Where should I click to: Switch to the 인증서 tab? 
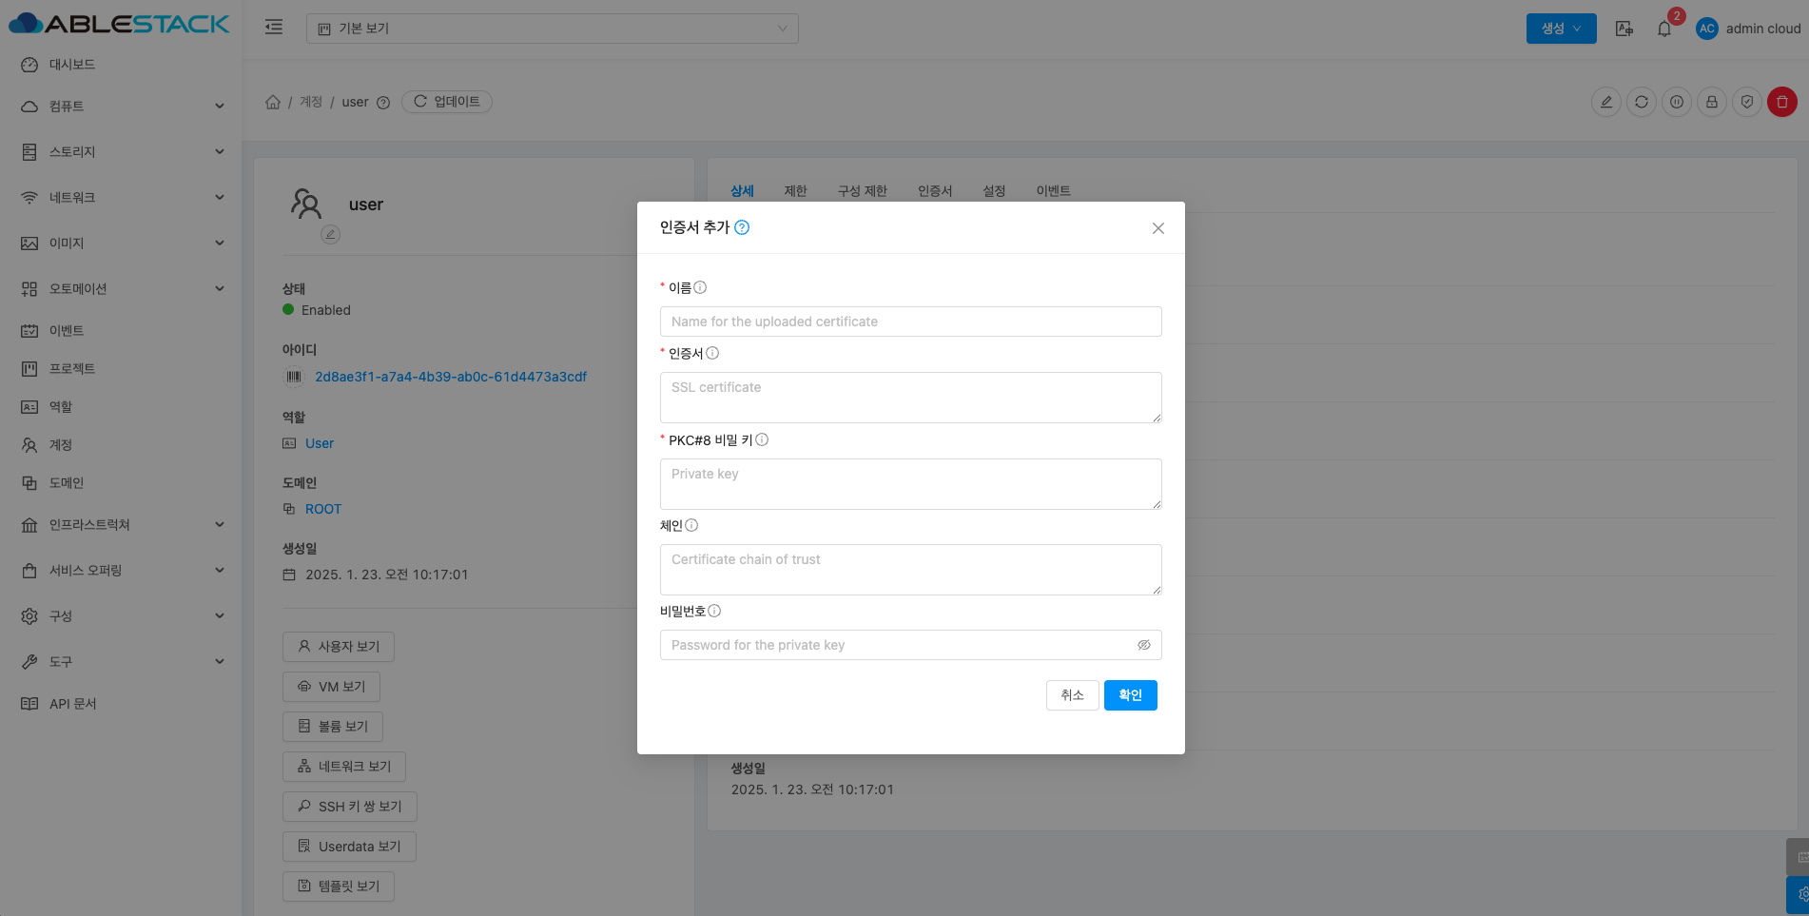pos(934,191)
